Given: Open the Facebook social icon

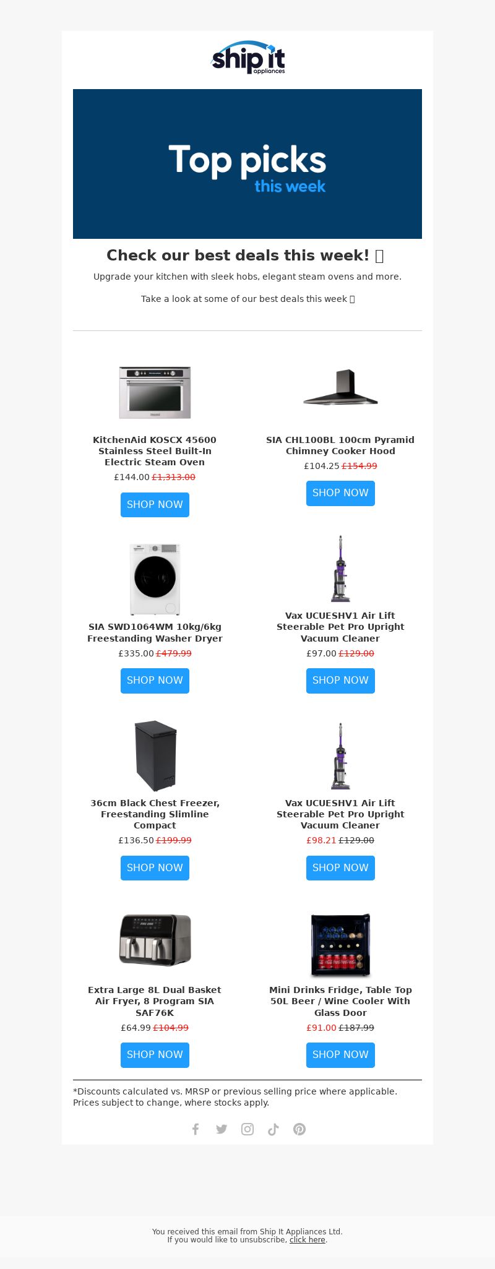Looking at the screenshot, I should point(196,1129).
